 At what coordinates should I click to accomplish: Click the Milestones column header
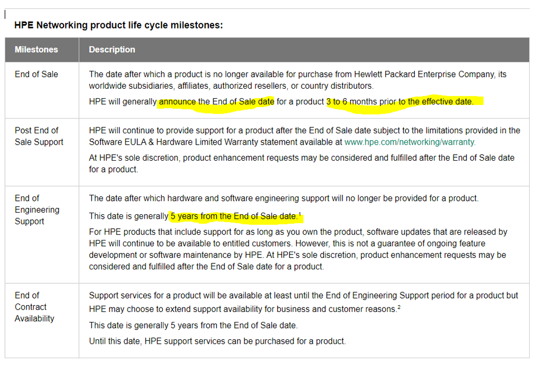tap(36, 50)
